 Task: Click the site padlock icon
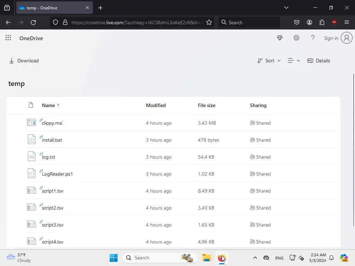coord(65,23)
